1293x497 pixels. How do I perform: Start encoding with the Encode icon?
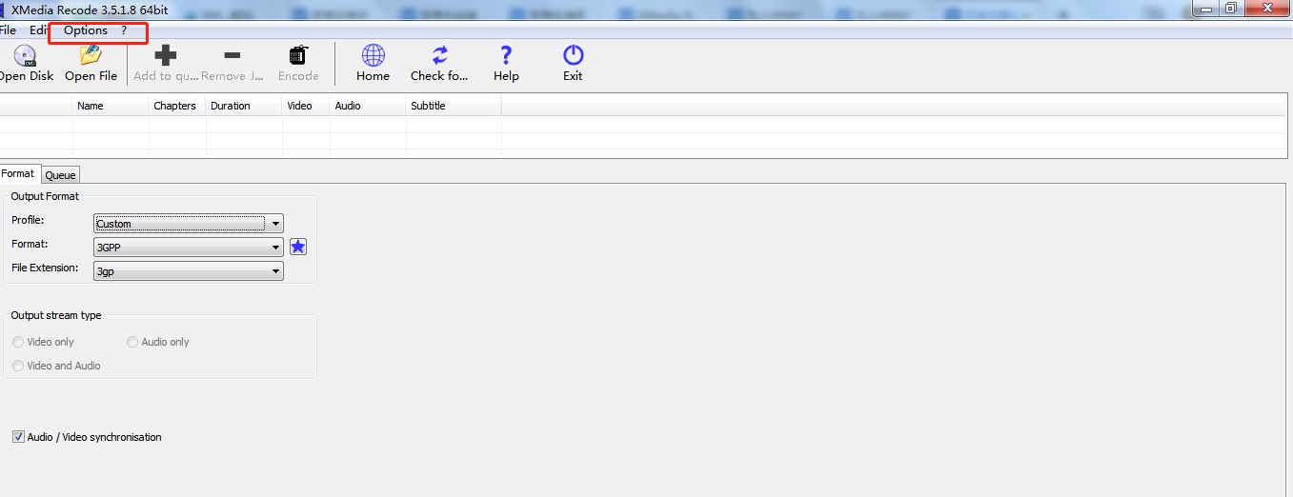tap(298, 55)
